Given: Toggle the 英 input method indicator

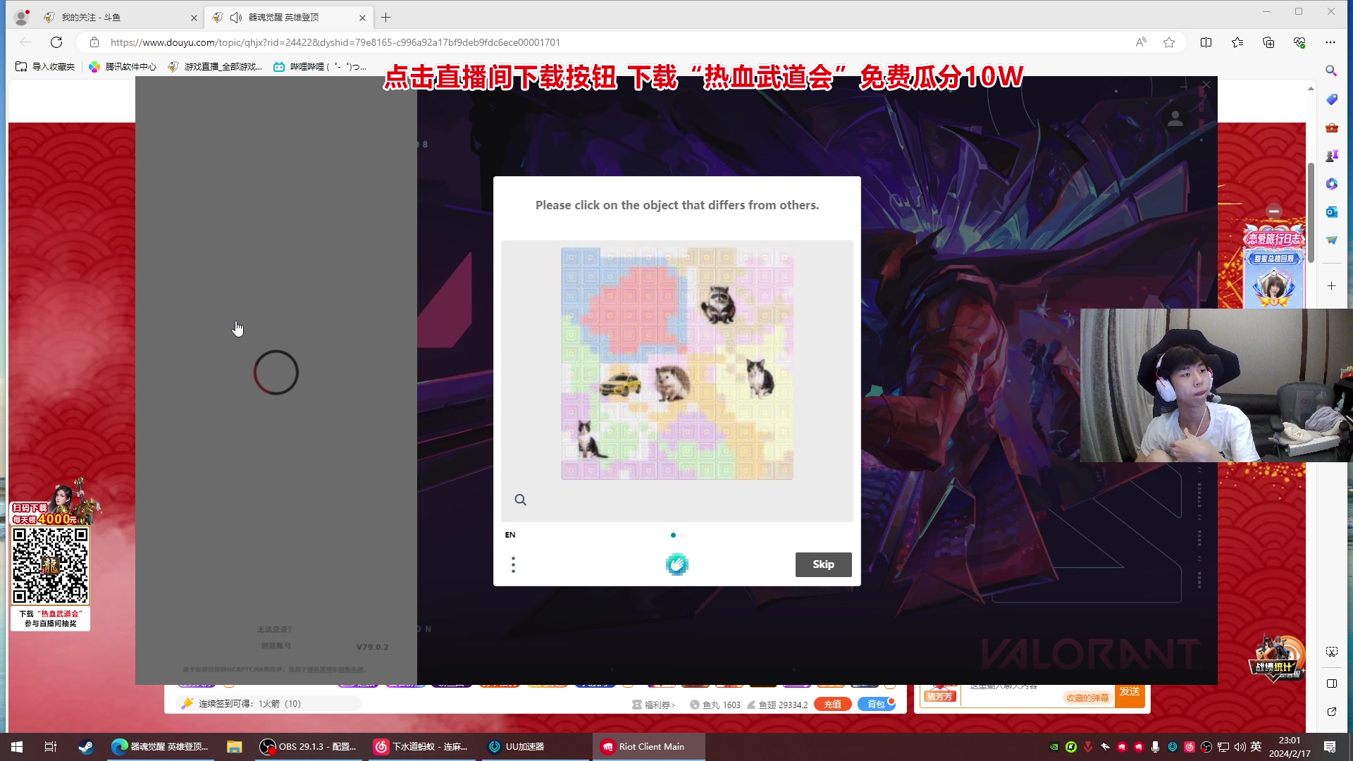Looking at the screenshot, I should pyautogui.click(x=1256, y=747).
